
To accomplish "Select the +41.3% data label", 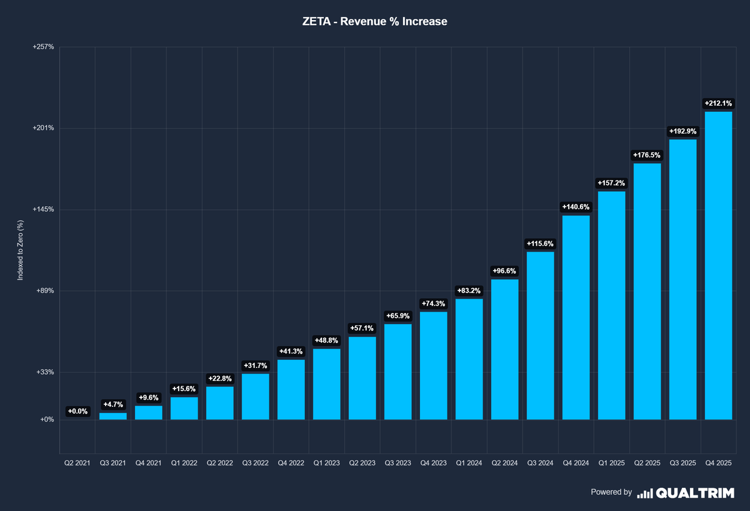I will (291, 352).
